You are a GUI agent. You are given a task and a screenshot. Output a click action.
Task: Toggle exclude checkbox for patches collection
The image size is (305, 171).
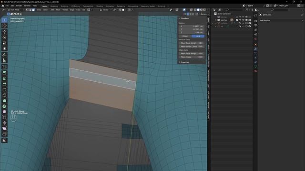(237, 20)
